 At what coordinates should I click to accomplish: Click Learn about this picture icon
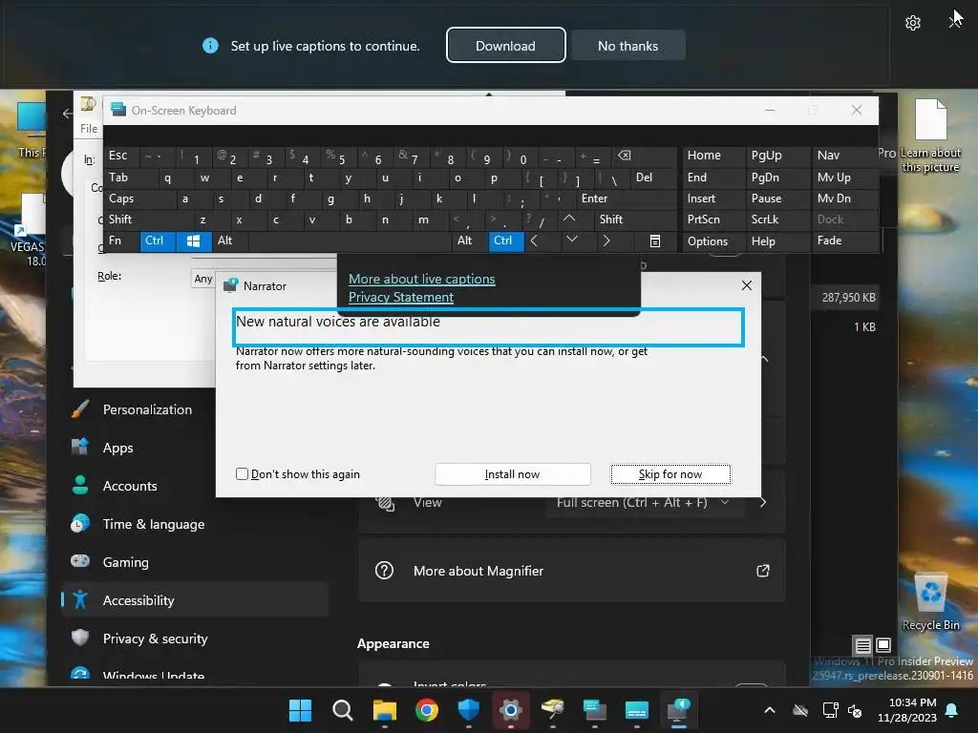pyautogui.click(x=930, y=136)
